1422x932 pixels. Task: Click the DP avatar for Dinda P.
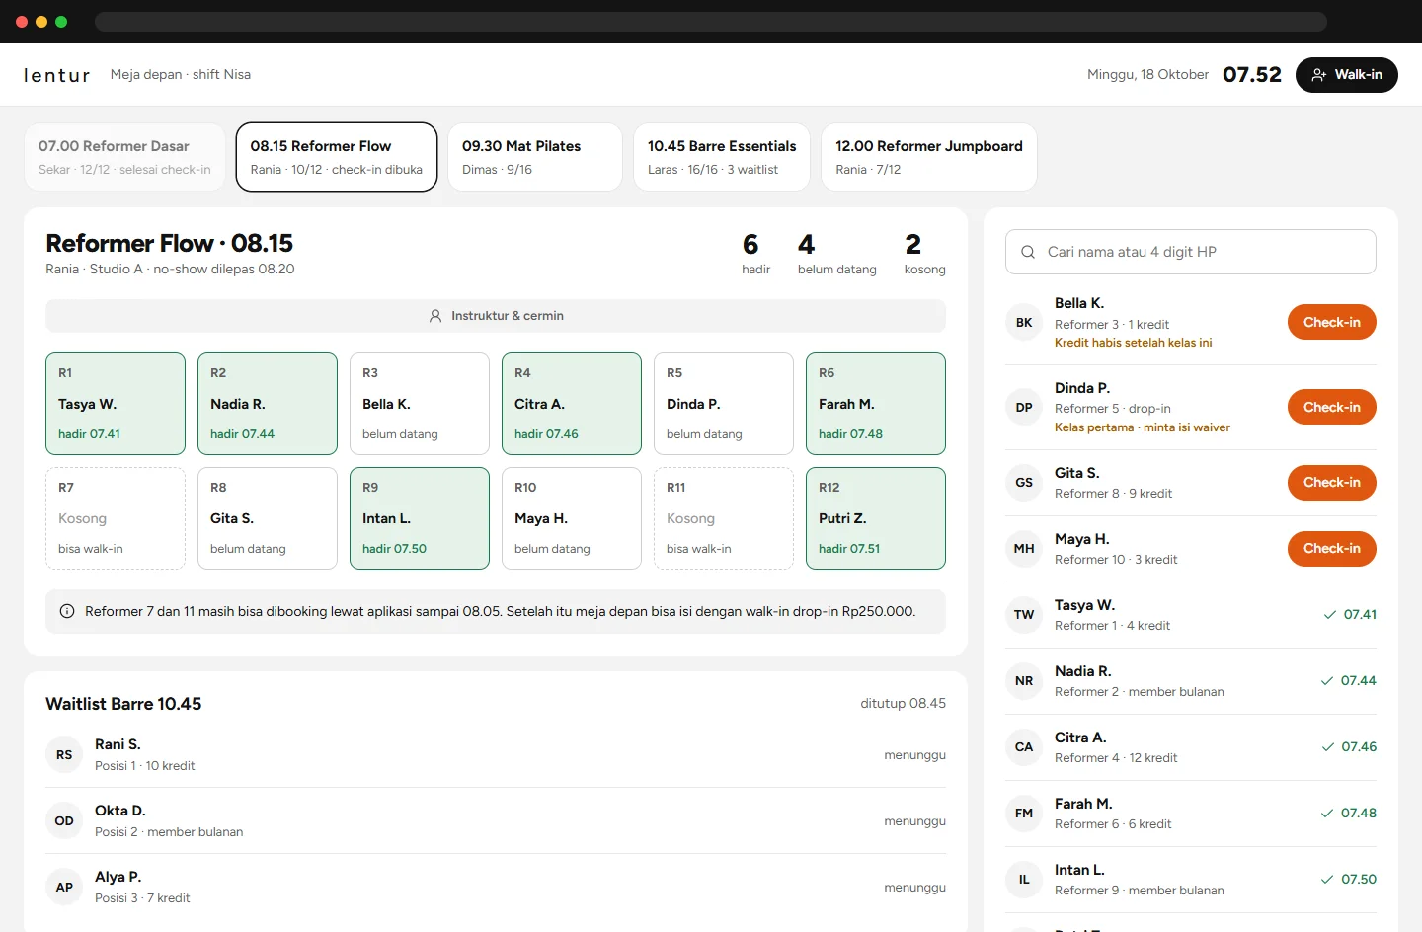[1024, 407]
